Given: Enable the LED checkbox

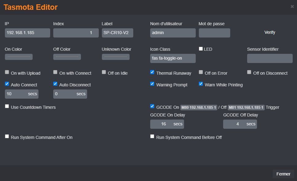Looking at the screenshot, I should click(x=201, y=49).
